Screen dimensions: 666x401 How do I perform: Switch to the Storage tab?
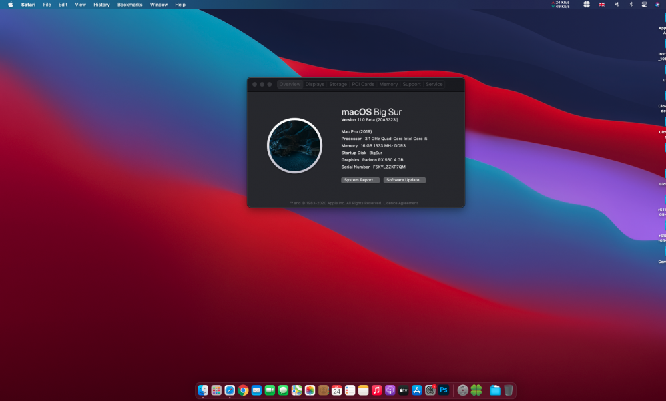[x=338, y=84]
